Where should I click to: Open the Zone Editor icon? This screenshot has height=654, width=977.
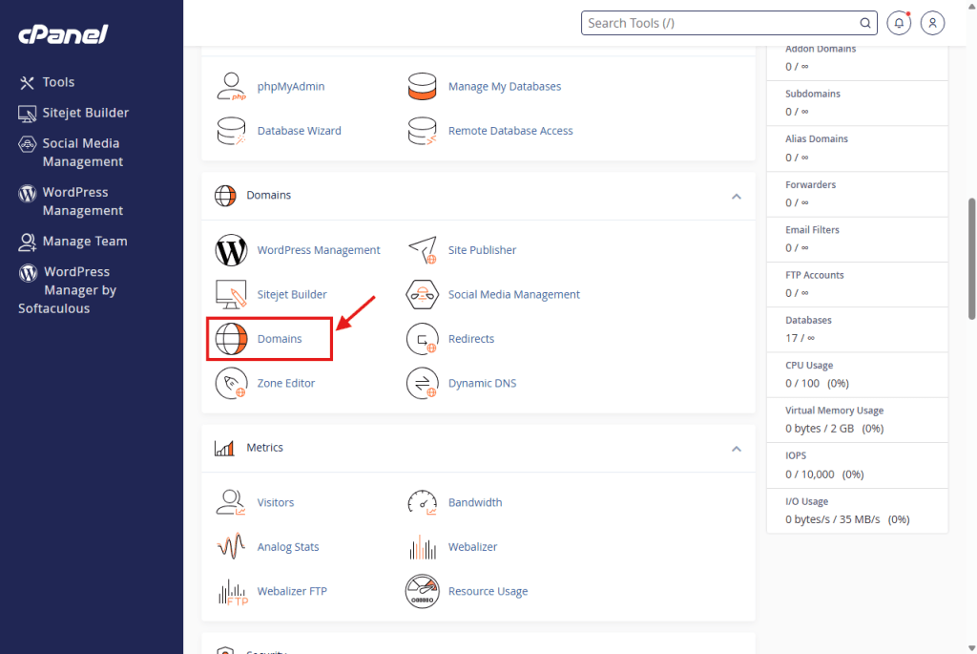point(232,383)
